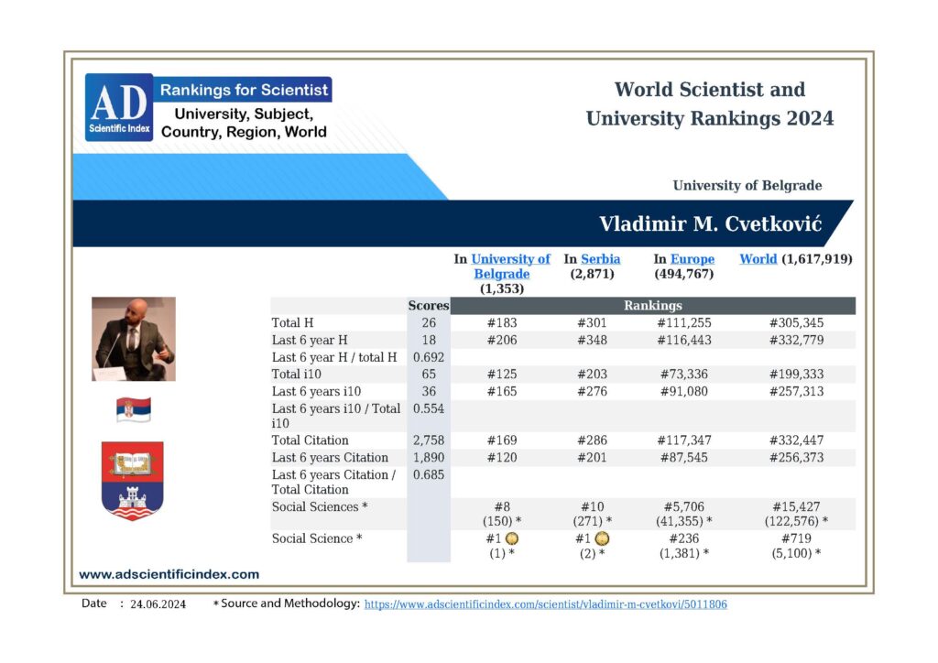Open the World ranking link
The width and height of the screenshot is (938, 663).
click(758, 259)
